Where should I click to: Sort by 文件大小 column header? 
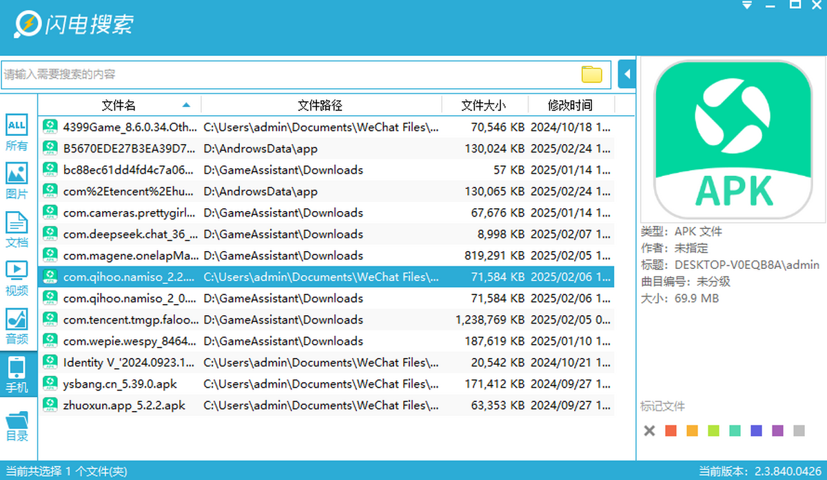483,106
